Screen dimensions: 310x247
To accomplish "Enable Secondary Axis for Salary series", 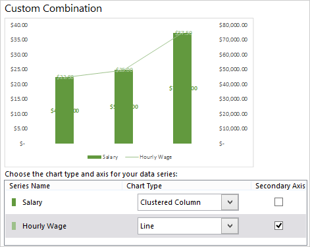I will [278, 202].
